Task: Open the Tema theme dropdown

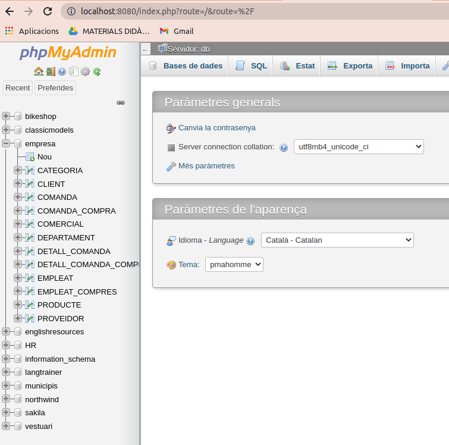Action: click(x=234, y=264)
